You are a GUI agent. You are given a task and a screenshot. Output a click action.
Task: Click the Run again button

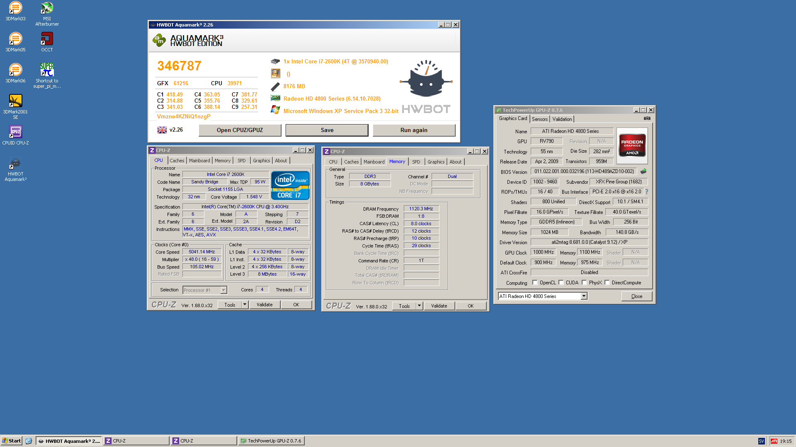pyautogui.click(x=414, y=130)
